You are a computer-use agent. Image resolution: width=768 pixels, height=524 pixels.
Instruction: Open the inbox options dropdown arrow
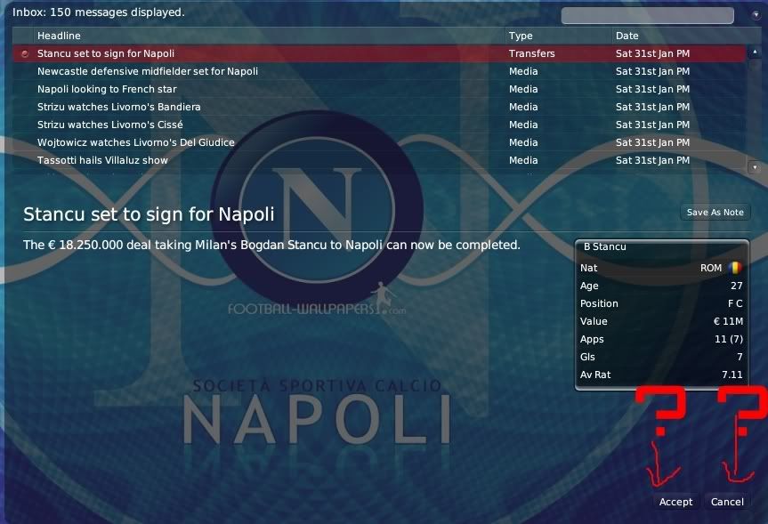(x=756, y=15)
